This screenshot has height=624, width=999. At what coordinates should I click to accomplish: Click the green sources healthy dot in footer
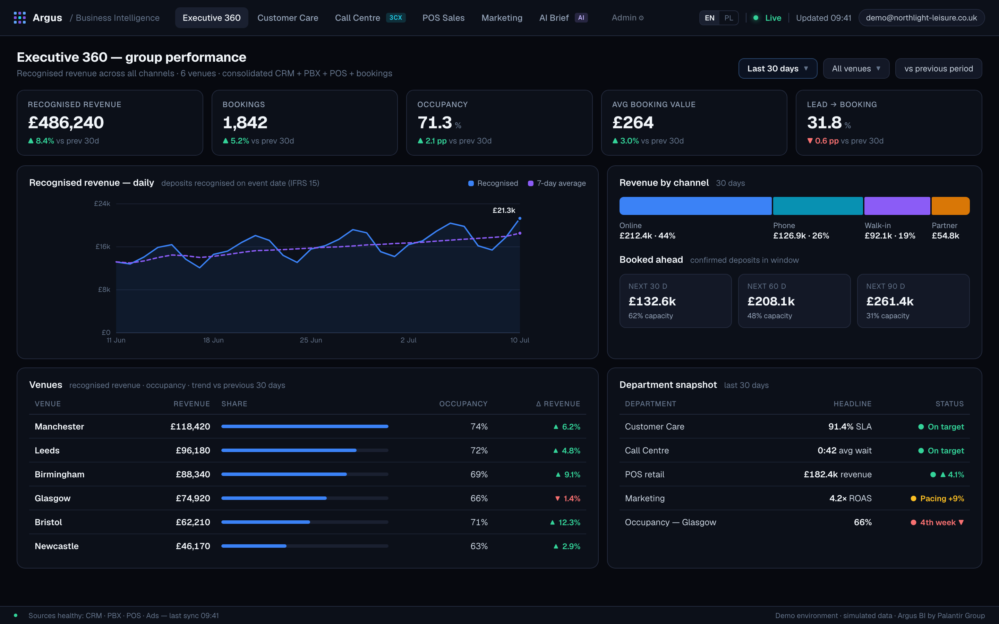16,615
